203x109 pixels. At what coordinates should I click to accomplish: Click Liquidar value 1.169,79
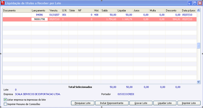click(127, 19)
